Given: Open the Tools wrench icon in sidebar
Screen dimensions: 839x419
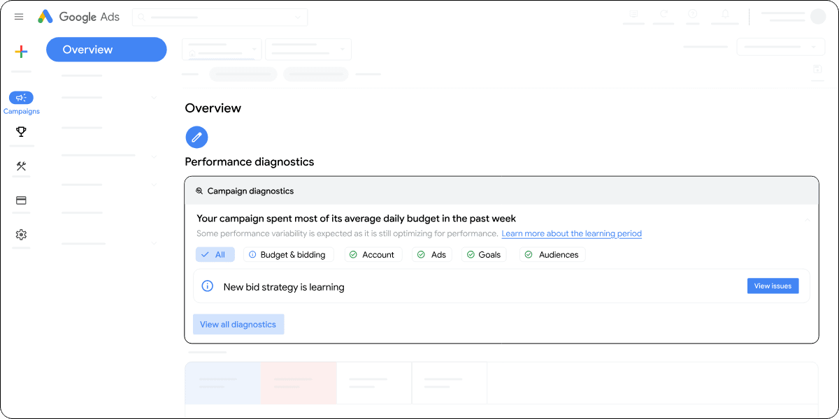Looking at the screenshot, I should pyautogui.click(x=21, y=166).
